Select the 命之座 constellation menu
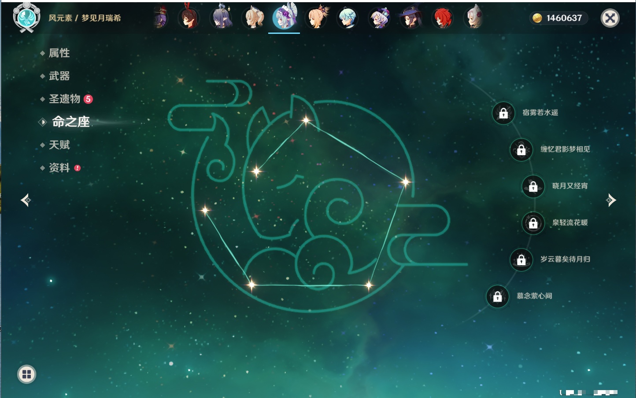Viewport: 636px width, 398px height. tap(71, 122)
